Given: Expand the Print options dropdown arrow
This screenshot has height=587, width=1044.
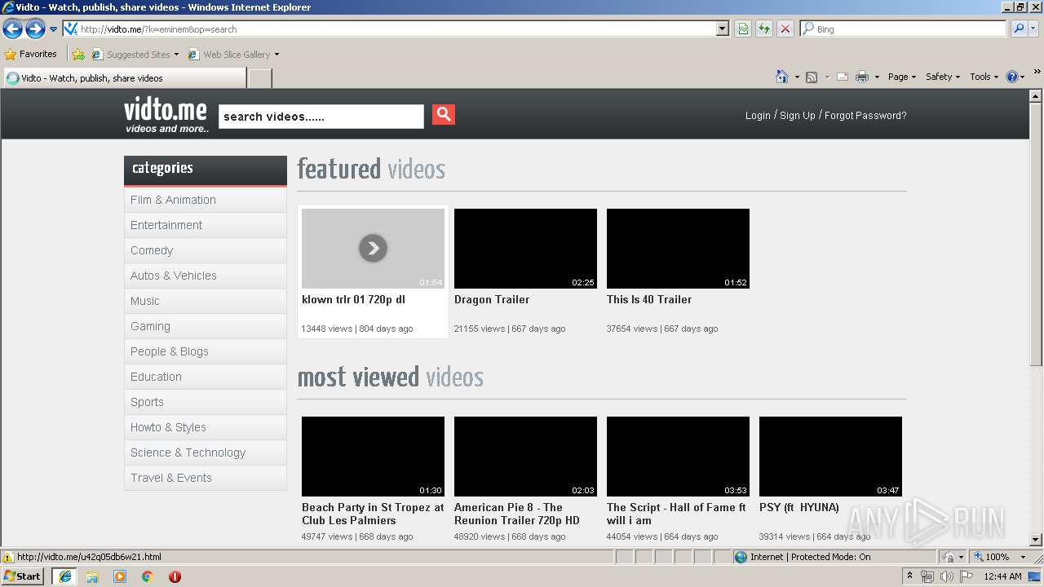Looking at the screenshot, I should click(x=877, y=77).
